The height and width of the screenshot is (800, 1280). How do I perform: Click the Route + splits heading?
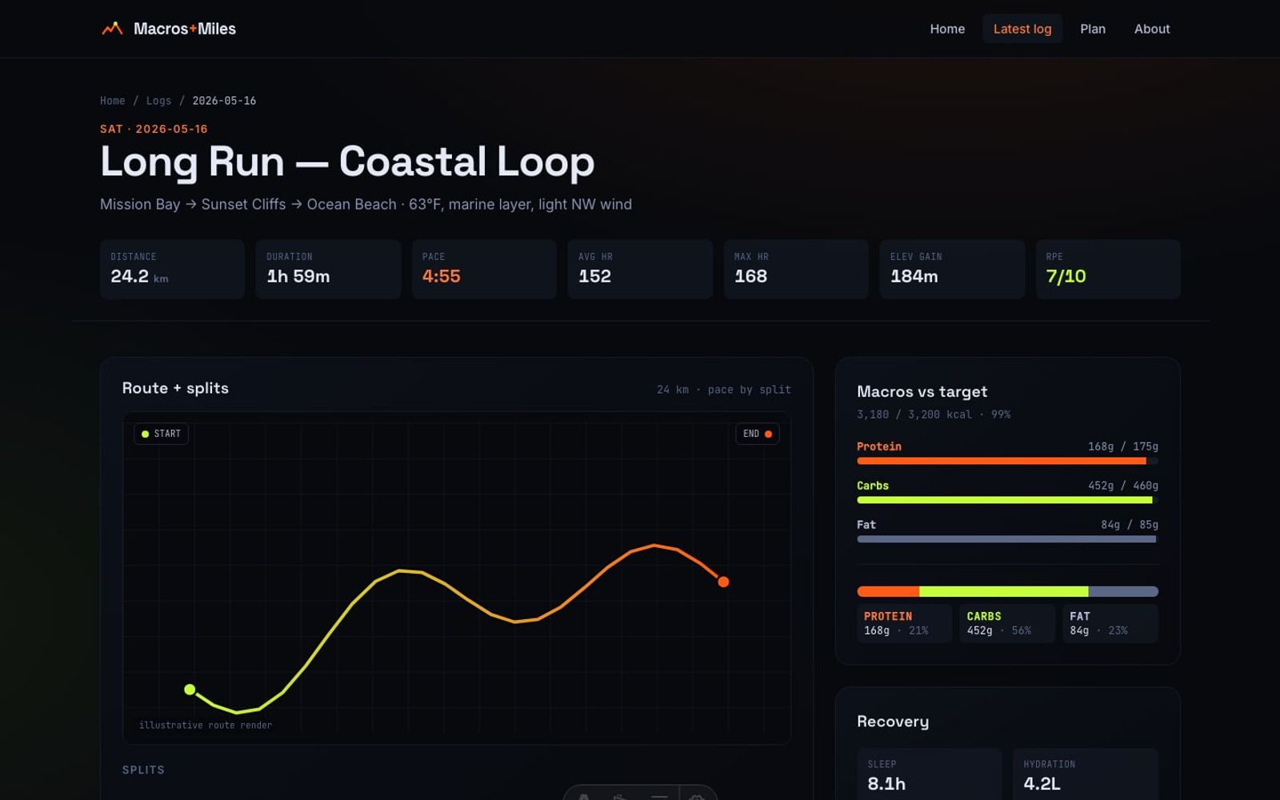(x=175, y=388)
